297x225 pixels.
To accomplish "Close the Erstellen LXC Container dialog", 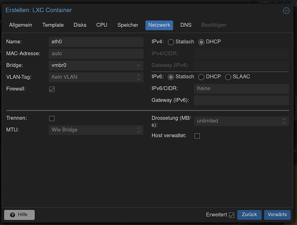I will pos(286,11).
